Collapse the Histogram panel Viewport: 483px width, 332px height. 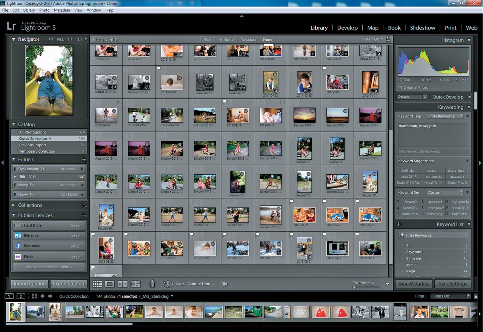point(469,40)
